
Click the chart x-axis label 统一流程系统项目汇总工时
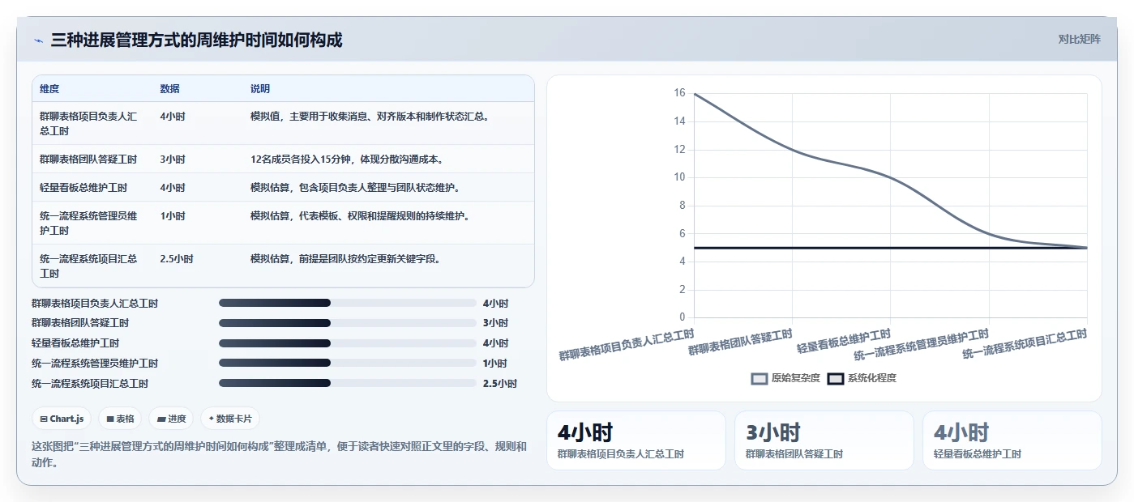[1025, 344]
